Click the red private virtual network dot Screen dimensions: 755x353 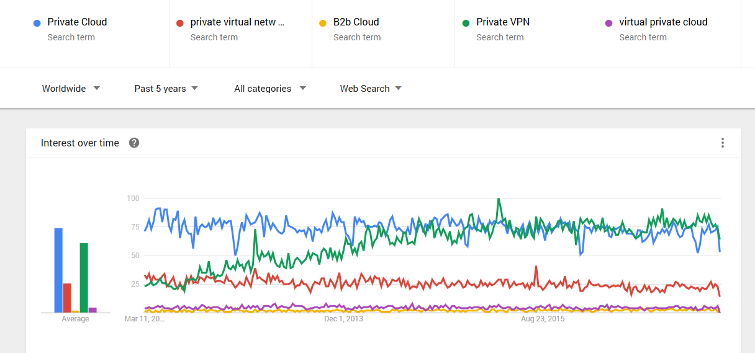[180, 23]
